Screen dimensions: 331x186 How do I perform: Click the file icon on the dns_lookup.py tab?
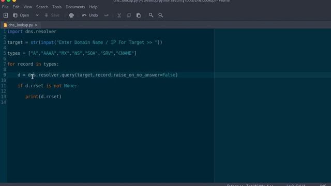[5, 25]
